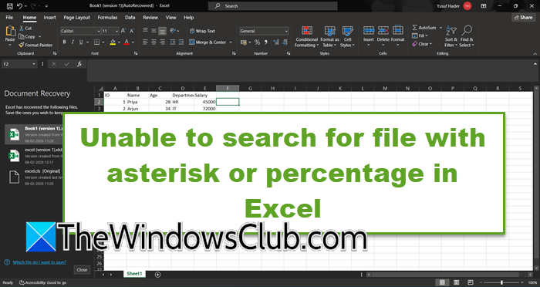Align cell text to the right
The image size is (540, 287).
[162, 42]
